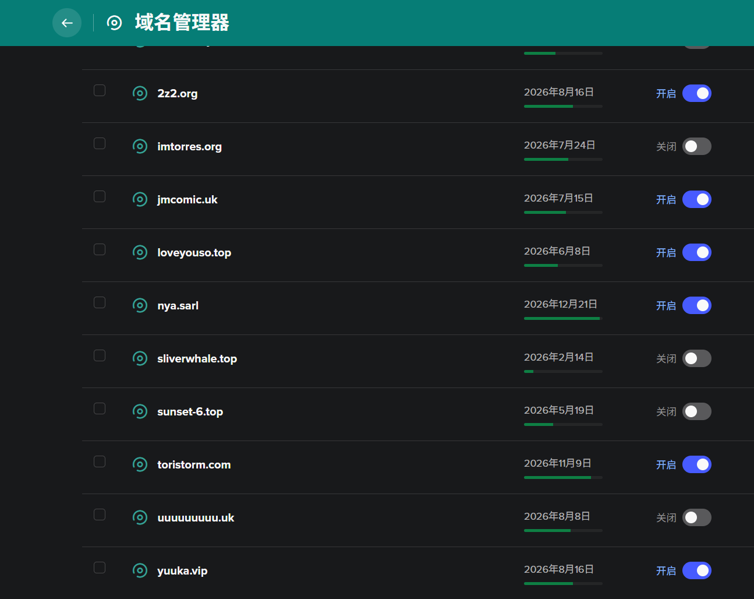Turn on the sliverwhale.top toggle switch

696,358
